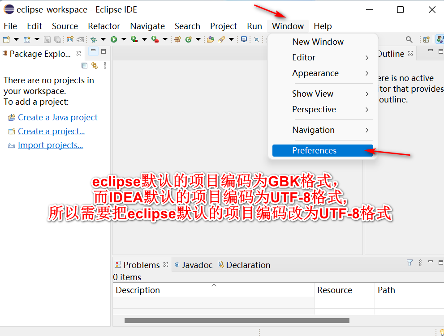Click the pen-shaped Search toolbar icon

point(221,39)
